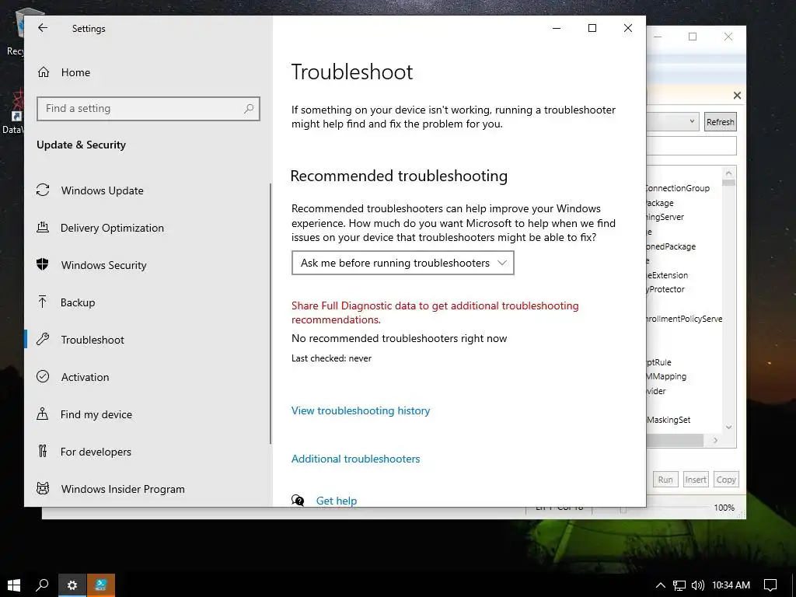Screen dimensions: 796x597
Task: Focus the Find a setting search box
Action: point(148,109)
